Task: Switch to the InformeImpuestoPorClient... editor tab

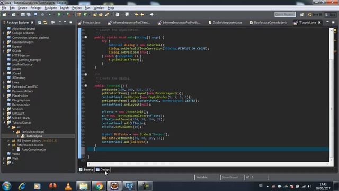Action: pos(129,22)
